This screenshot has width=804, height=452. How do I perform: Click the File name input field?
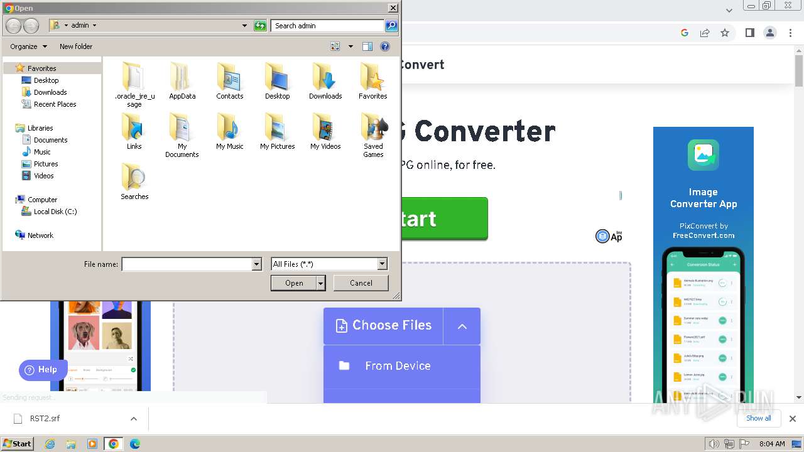187,264
